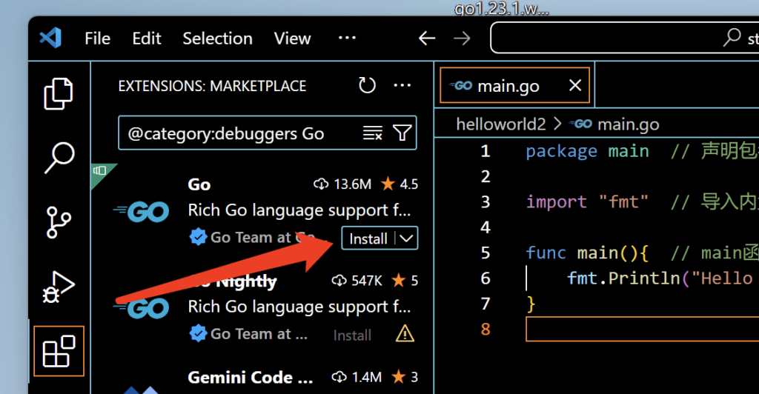The height and width of the screenshot is (394, 759).
Task: Install the Go Nightly extension
Action: [x=352, y=335]
